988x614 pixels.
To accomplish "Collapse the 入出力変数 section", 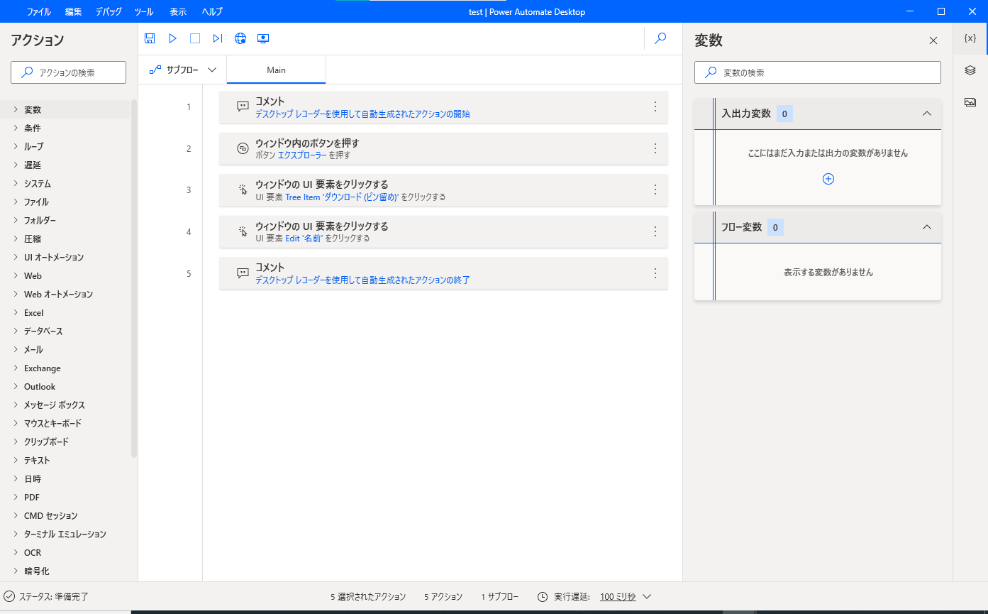I will pos(926,114).
